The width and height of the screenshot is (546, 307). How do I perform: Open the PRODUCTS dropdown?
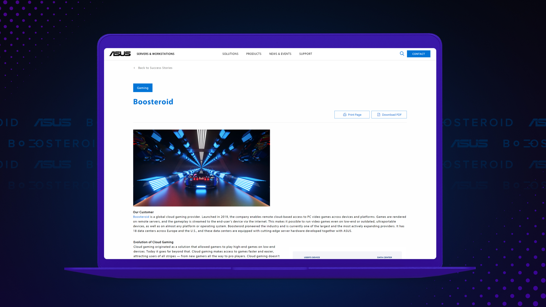coord(254,54)
